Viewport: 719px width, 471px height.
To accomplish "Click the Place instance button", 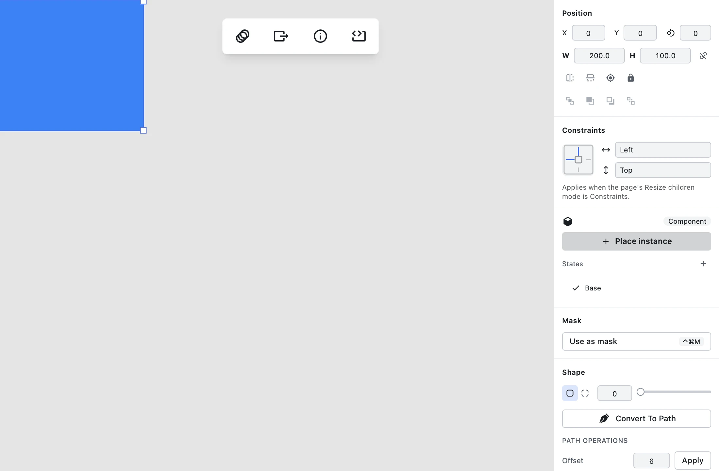I will [x=636, y=241].
